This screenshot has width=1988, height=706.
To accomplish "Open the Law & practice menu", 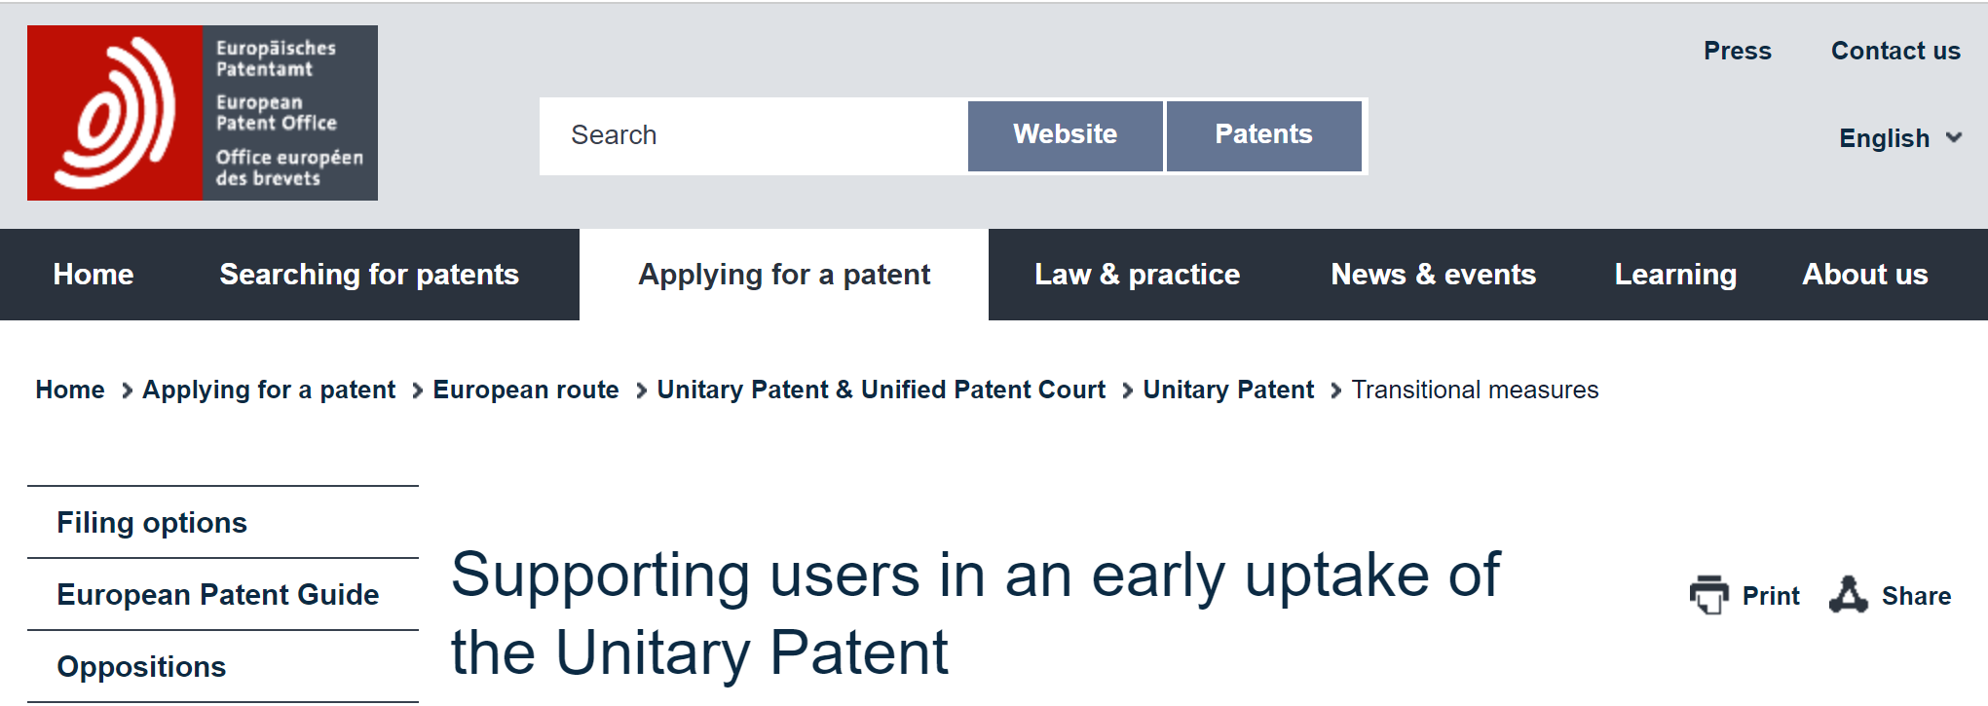I will [x=1137, y=275].
